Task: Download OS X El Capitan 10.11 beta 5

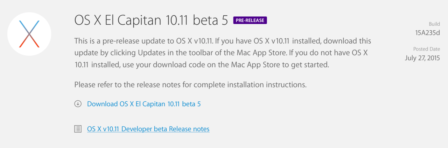Action: [x=144, y=104]
